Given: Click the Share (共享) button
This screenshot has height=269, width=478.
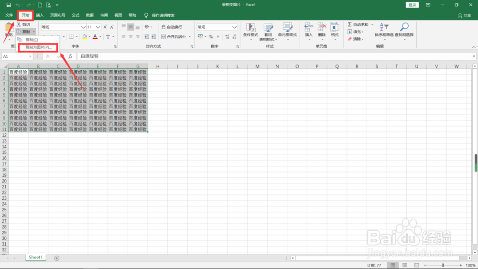Looking at the screenshot, I should coord(465,15).
